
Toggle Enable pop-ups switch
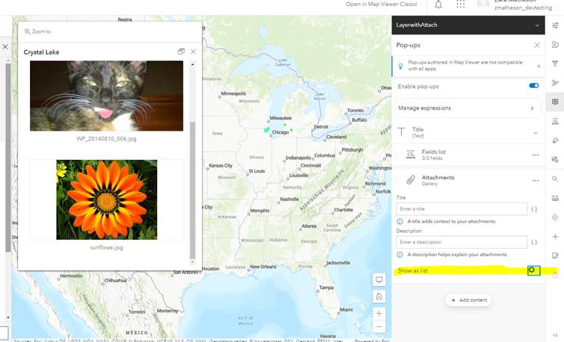534,85
